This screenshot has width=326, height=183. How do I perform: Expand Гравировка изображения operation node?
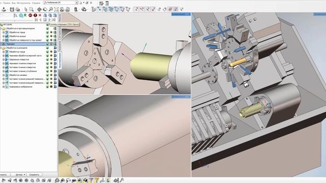pos(4,87)
